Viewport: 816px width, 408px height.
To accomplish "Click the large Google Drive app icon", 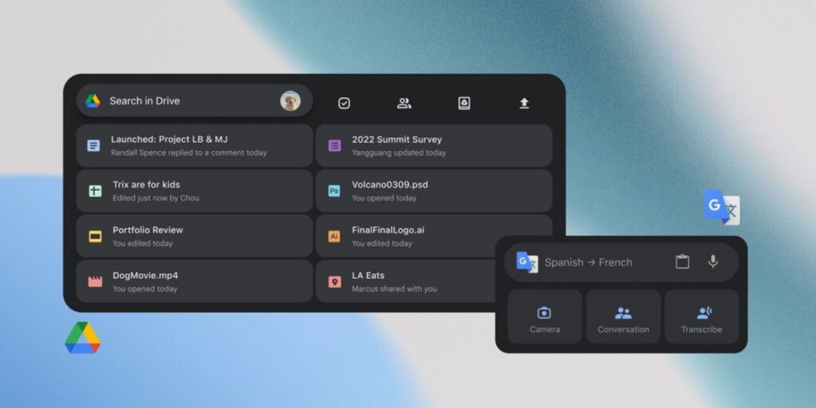I will pyautogui.click(x=83, y=338).
